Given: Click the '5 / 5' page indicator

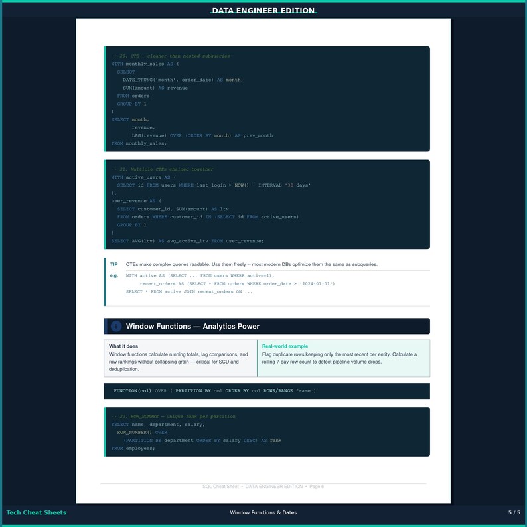Looking at the screenshot, I should (x=514, y=512).
